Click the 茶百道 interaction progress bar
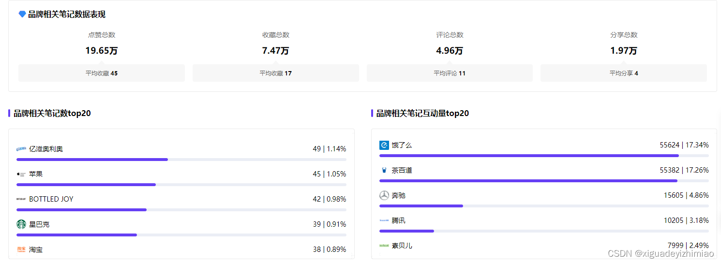721x263 pixels. pos(544,181)
